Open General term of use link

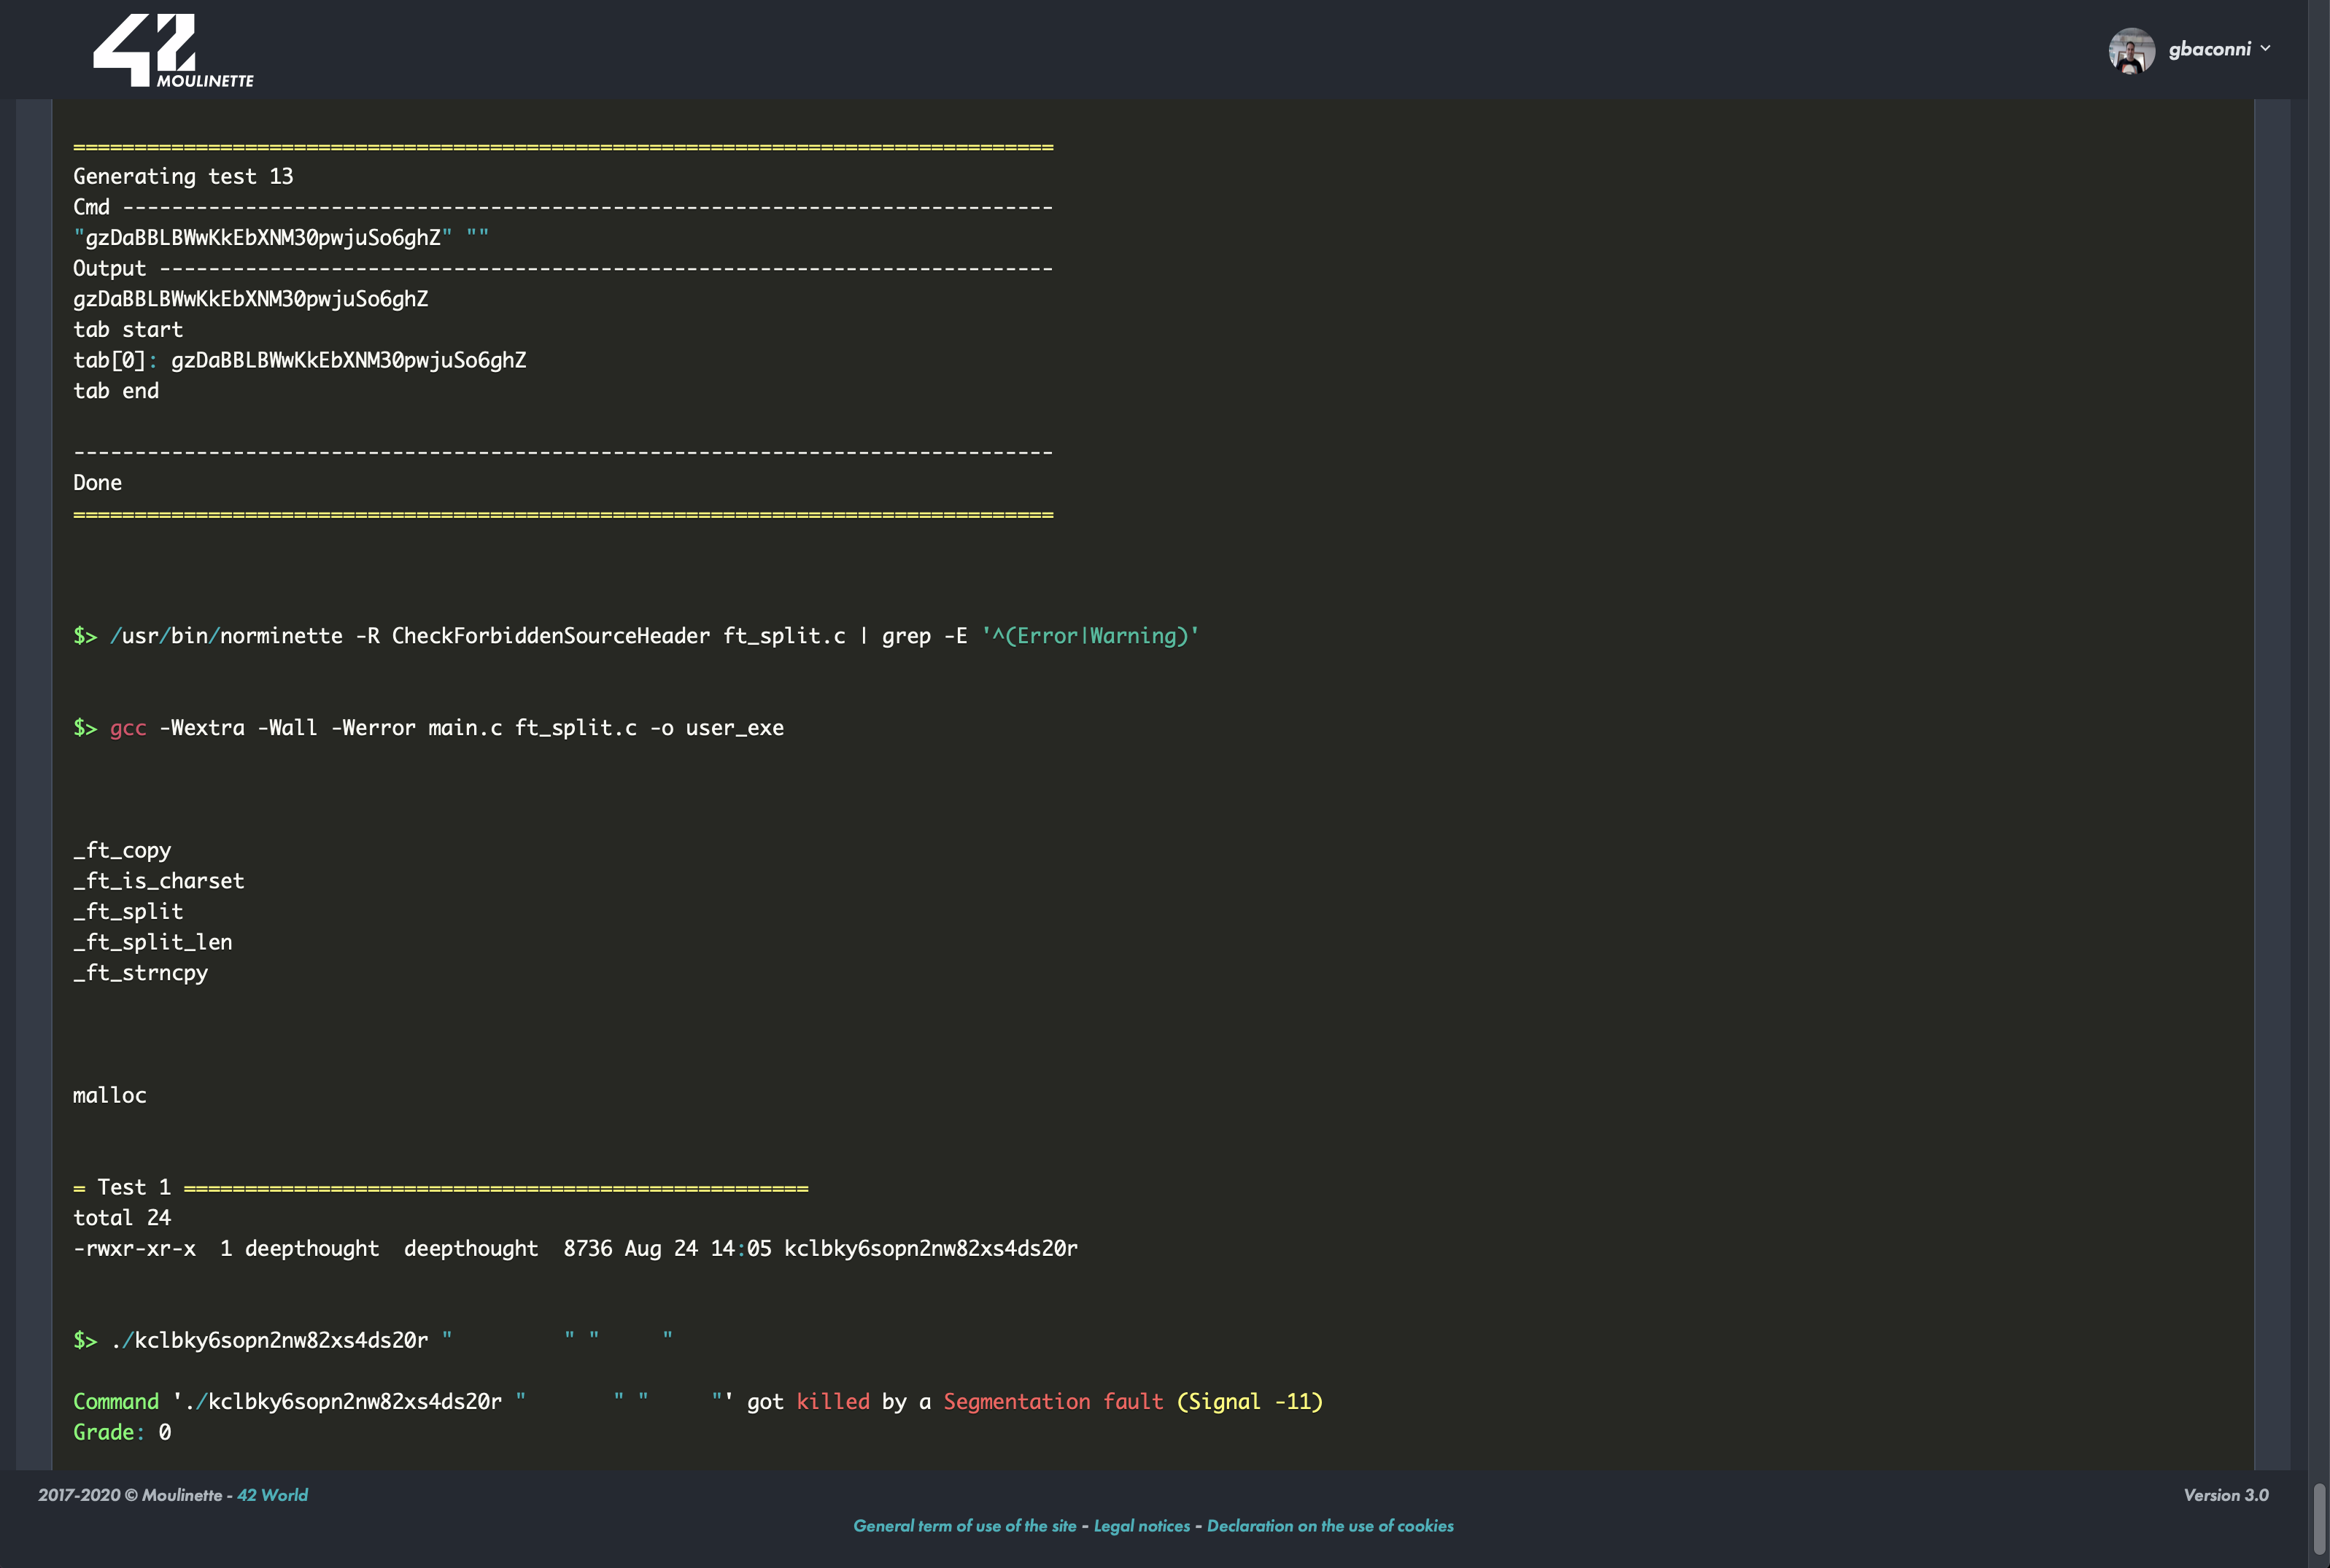[964, 1526]
